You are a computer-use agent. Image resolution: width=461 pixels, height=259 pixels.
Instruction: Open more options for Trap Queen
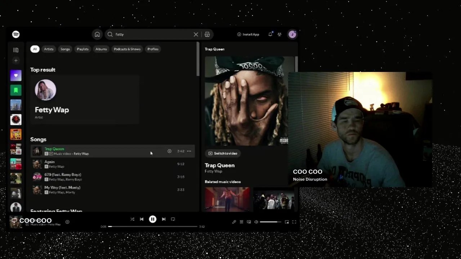click(x=189, y=151)
